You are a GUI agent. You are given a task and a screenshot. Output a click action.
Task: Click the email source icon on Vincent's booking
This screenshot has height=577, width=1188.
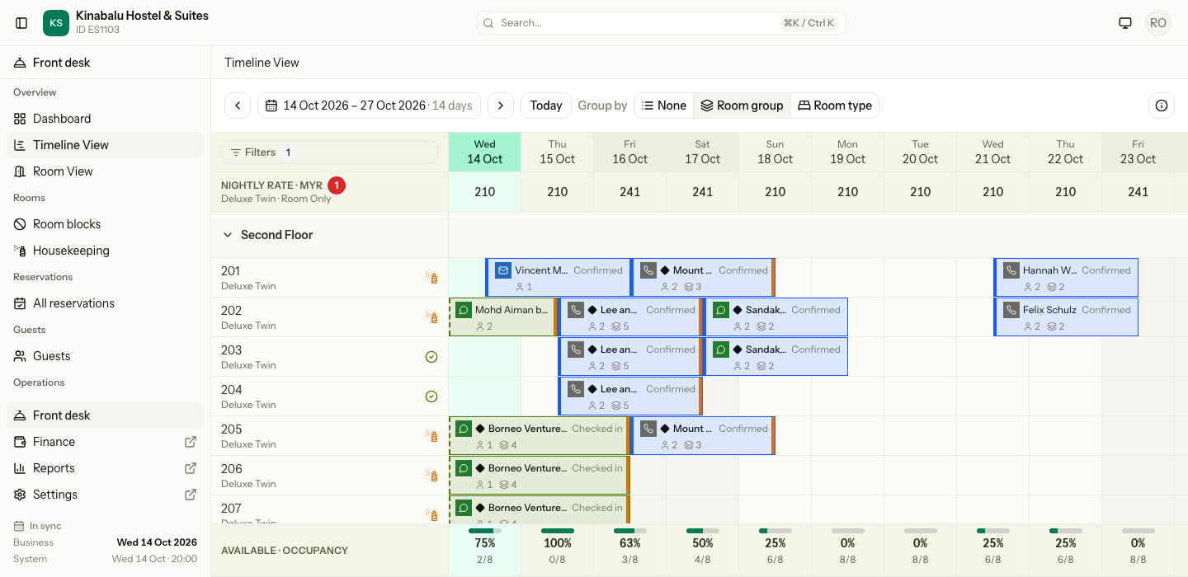click(502, 270)
